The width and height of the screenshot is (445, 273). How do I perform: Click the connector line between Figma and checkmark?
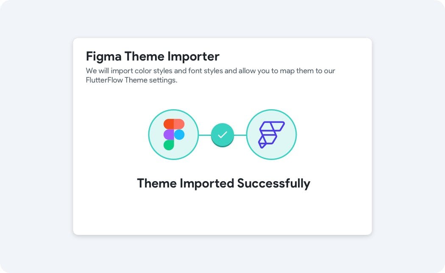[x=205, y=135]
